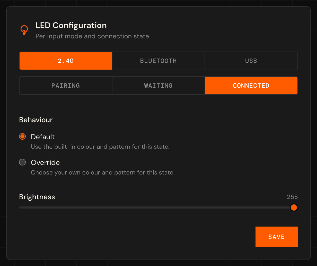This screenshot has height=266, width=317.
Task: Click the LED Configuration heading
Action: (71, 26)
